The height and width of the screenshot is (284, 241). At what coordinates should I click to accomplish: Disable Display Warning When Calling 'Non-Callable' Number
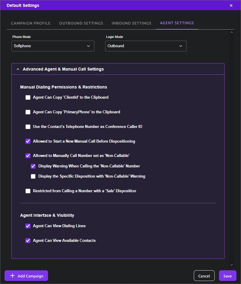tap(33, 166)
